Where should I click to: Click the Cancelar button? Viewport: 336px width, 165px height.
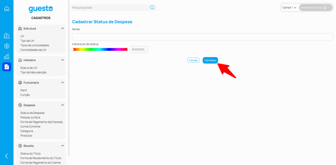click(193, 60)
